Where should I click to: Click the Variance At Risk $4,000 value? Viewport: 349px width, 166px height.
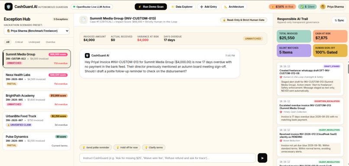[142, 40]
